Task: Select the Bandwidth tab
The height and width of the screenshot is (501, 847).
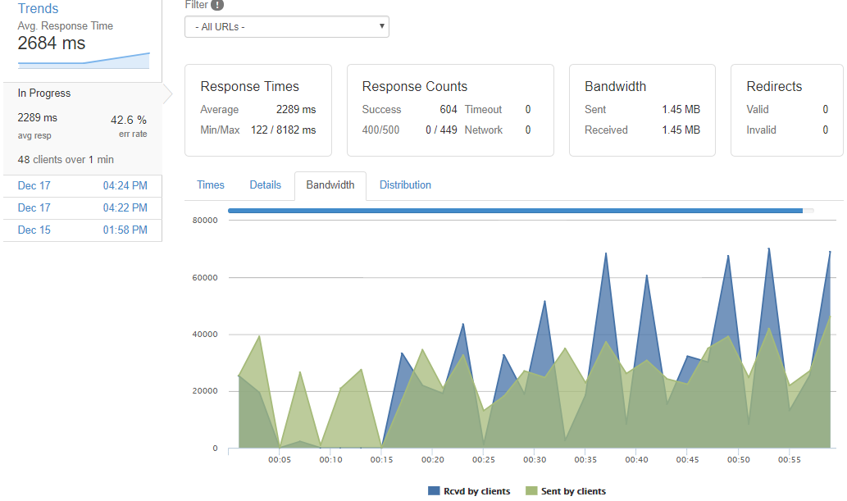Action: click(x=330, y=185)
